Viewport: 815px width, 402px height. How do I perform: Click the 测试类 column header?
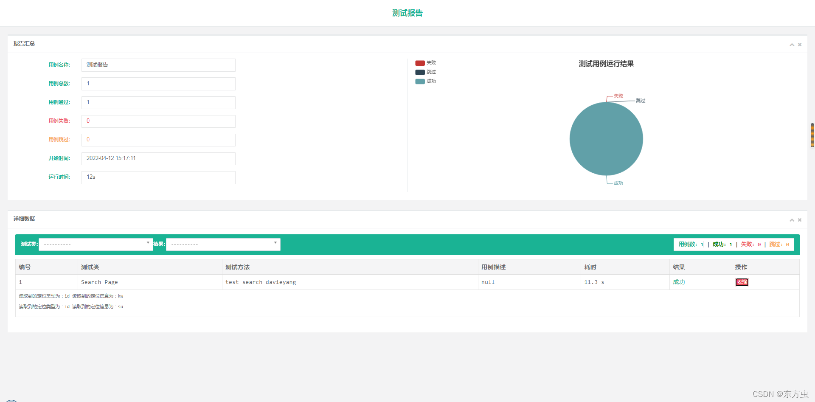150,267
